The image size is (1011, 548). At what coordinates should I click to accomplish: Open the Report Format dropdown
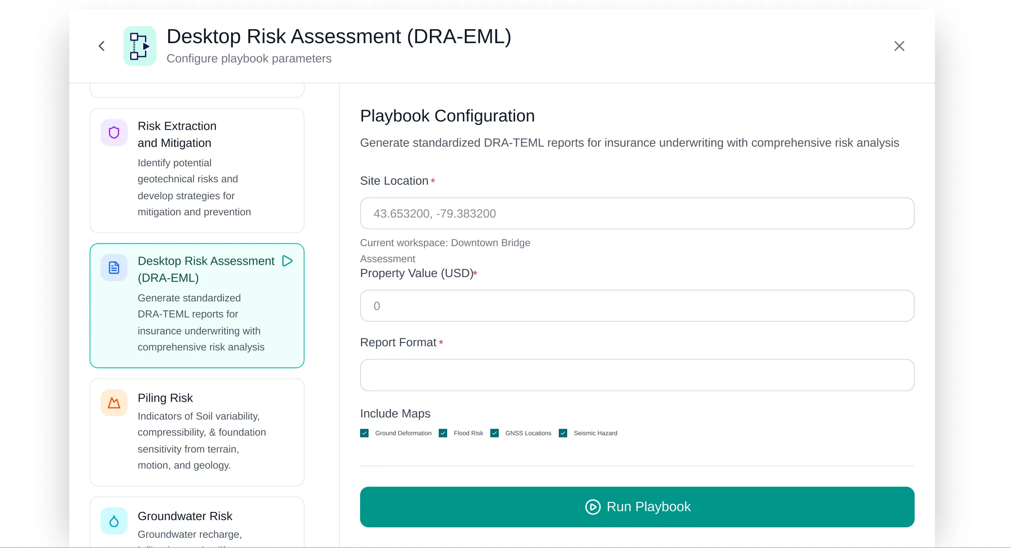pos(637,375)
